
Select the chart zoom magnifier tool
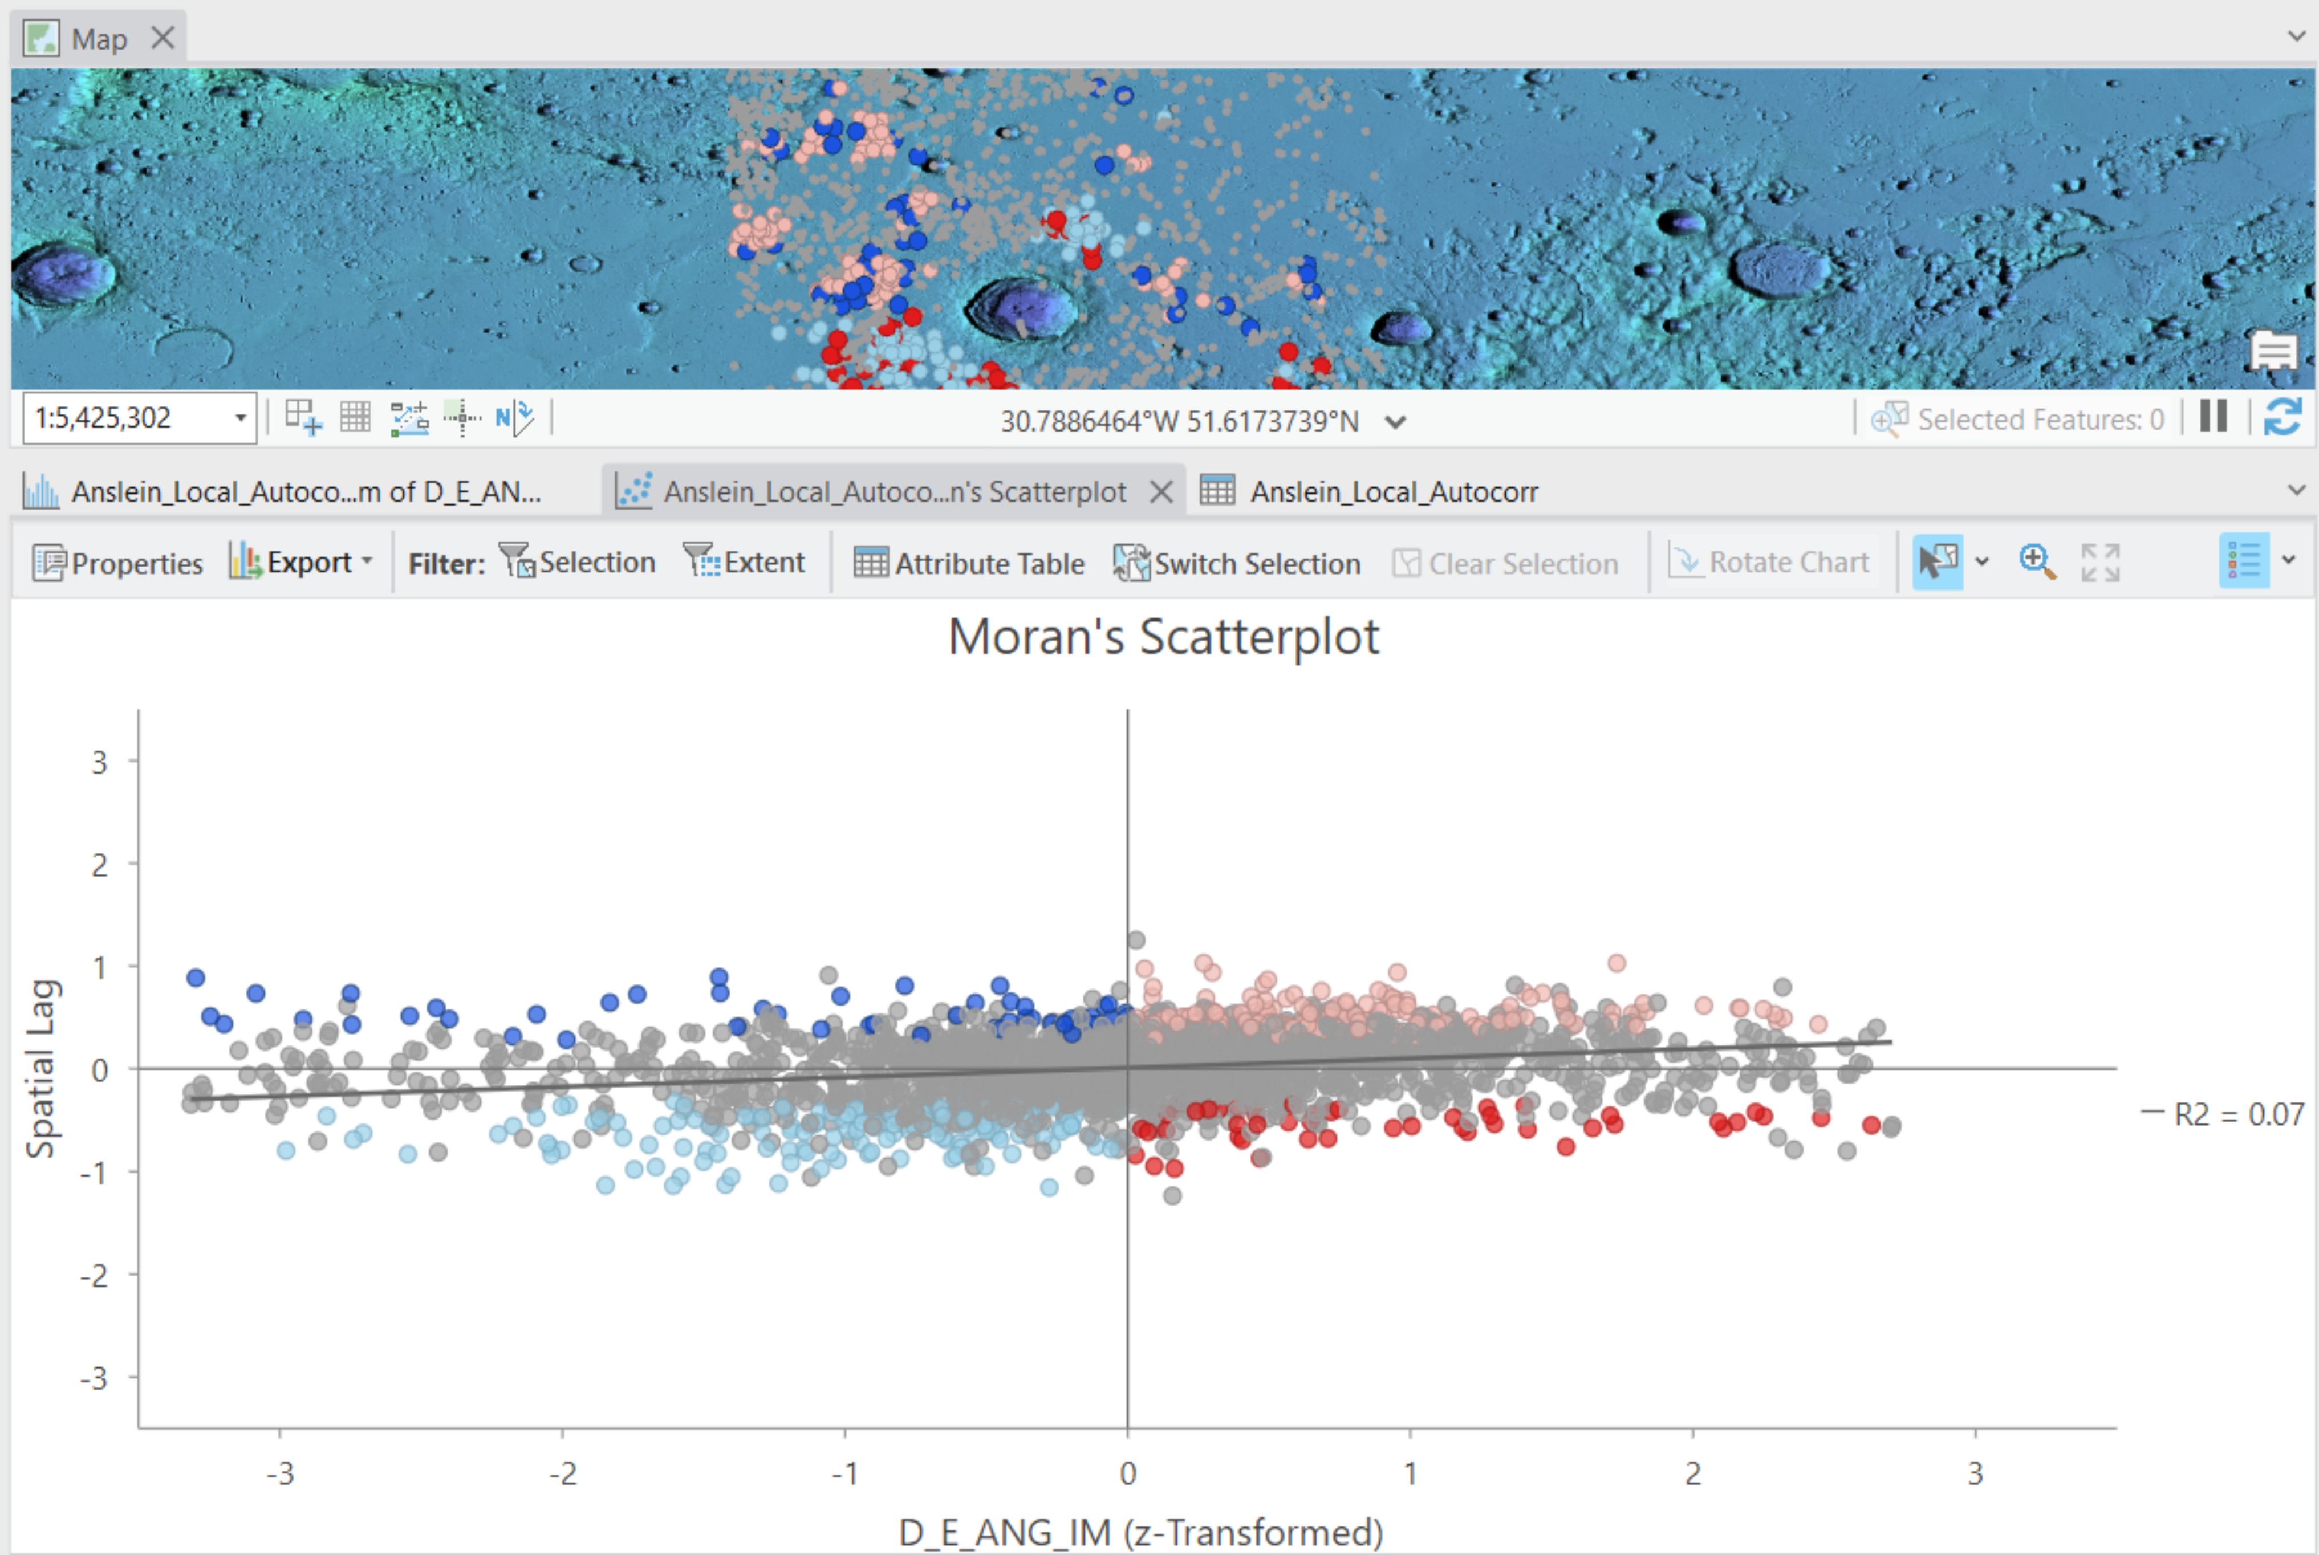coord(2037,562)
